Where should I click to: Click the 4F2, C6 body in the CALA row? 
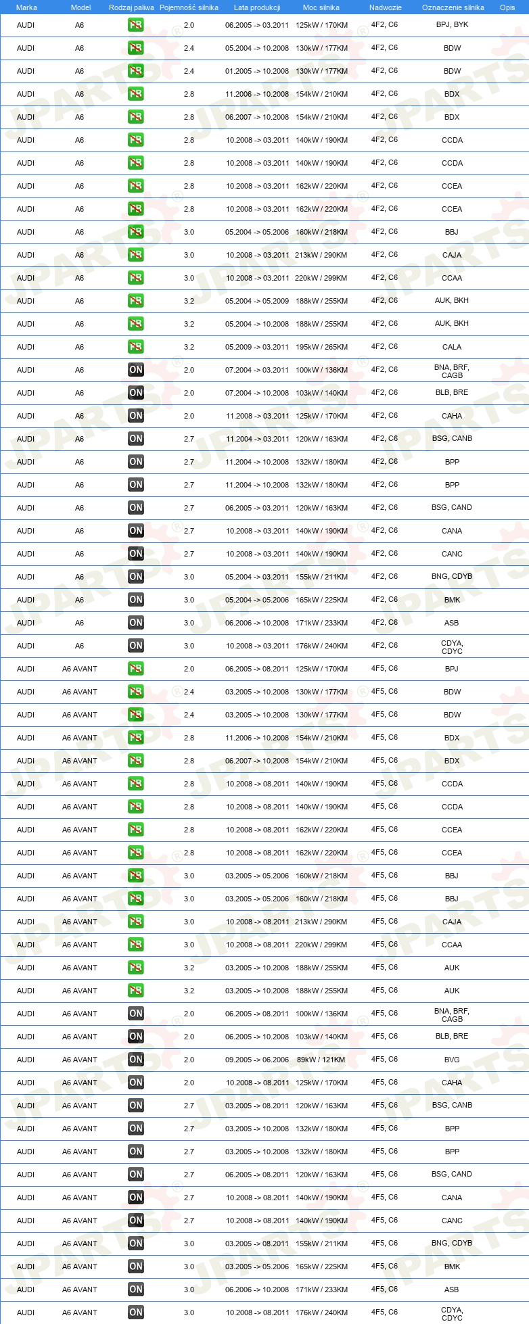pos(384,347)
